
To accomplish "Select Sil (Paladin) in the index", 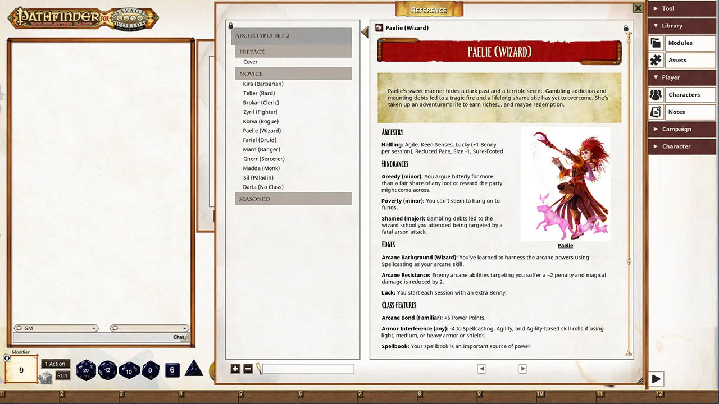I will [260, 178].
